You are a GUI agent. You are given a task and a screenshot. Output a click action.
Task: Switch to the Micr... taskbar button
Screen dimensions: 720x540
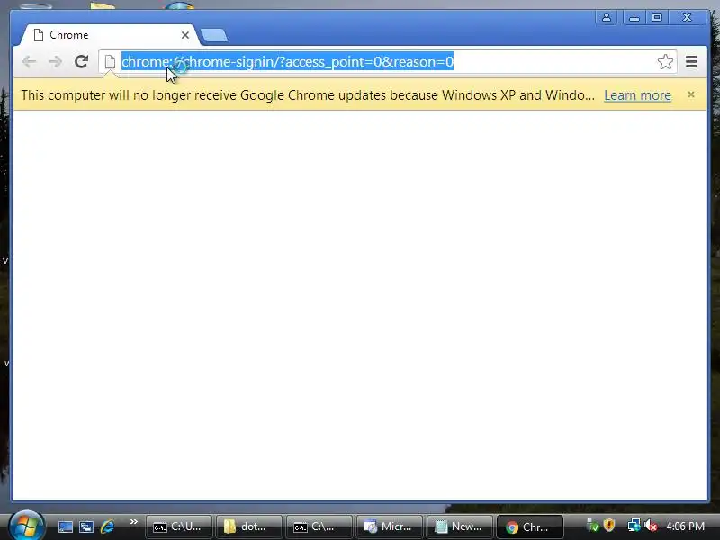(389, 526)
